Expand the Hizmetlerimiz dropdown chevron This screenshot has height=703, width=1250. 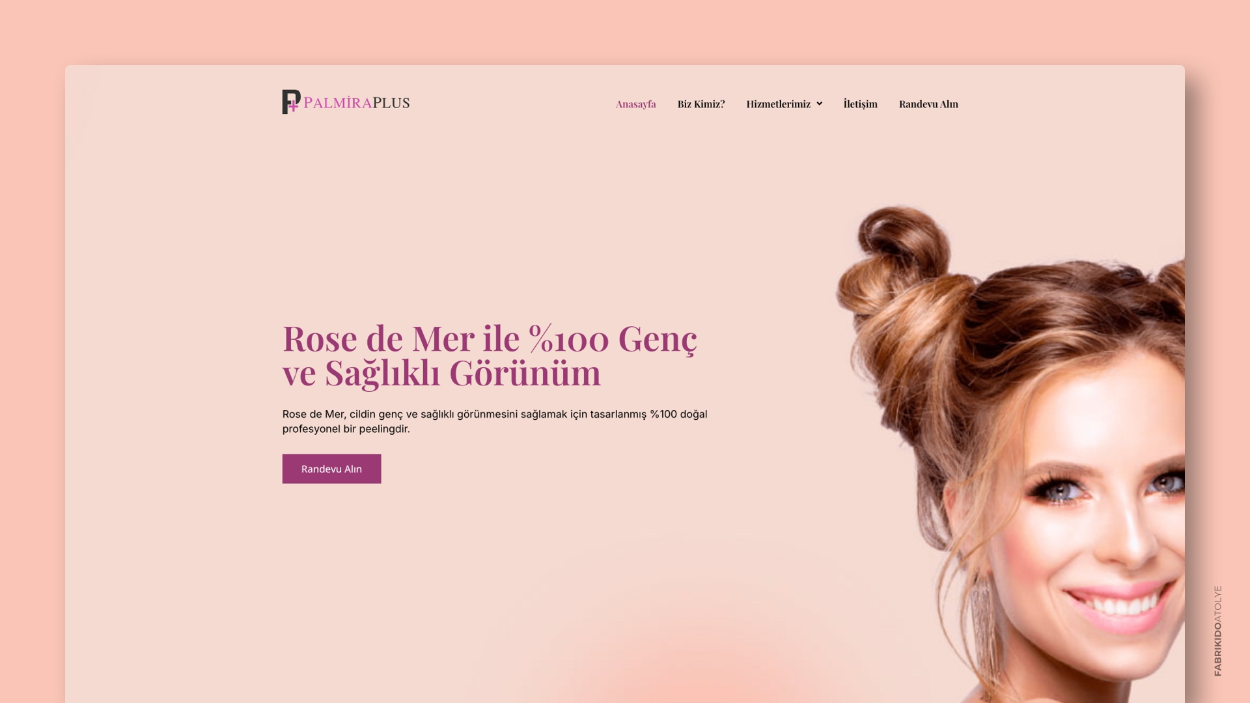(x=819, y=103)
